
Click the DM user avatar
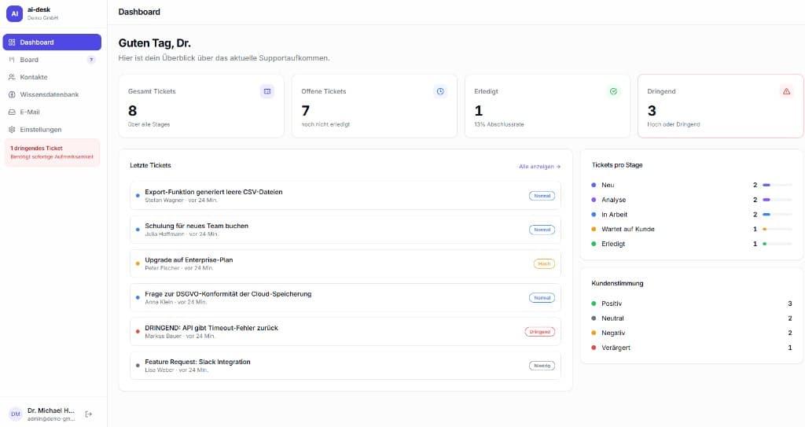pyautogui.click(x=16, y=414)
